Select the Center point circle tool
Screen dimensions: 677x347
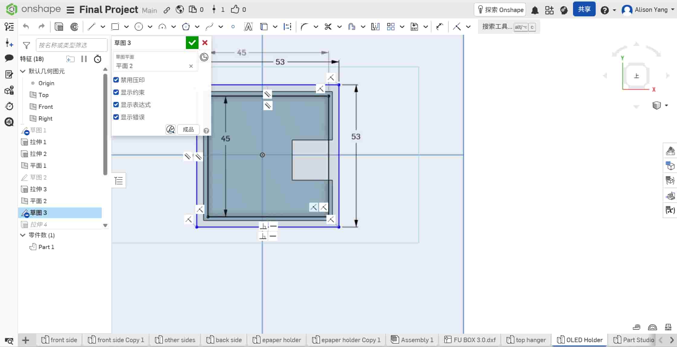(x=138, y=27)
